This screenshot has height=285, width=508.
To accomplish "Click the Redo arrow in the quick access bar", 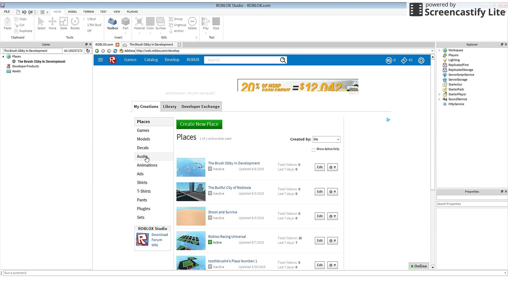I will click(x=30, y=12).
